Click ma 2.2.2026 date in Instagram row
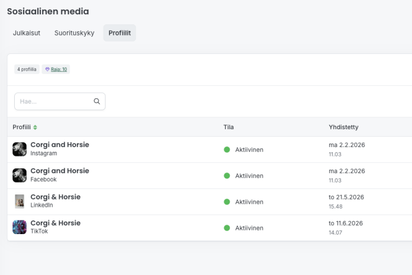 (347, 145)
